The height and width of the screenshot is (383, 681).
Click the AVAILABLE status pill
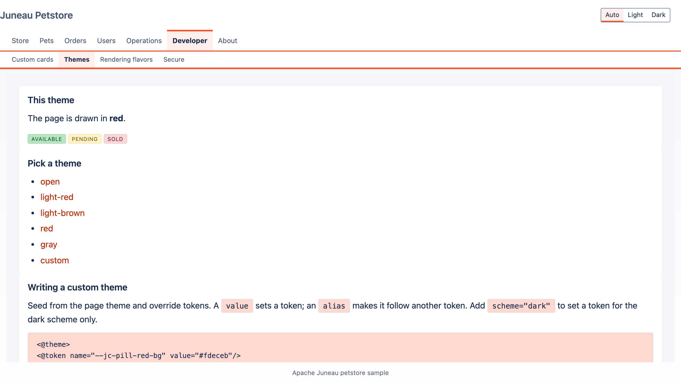click(47, 139)
